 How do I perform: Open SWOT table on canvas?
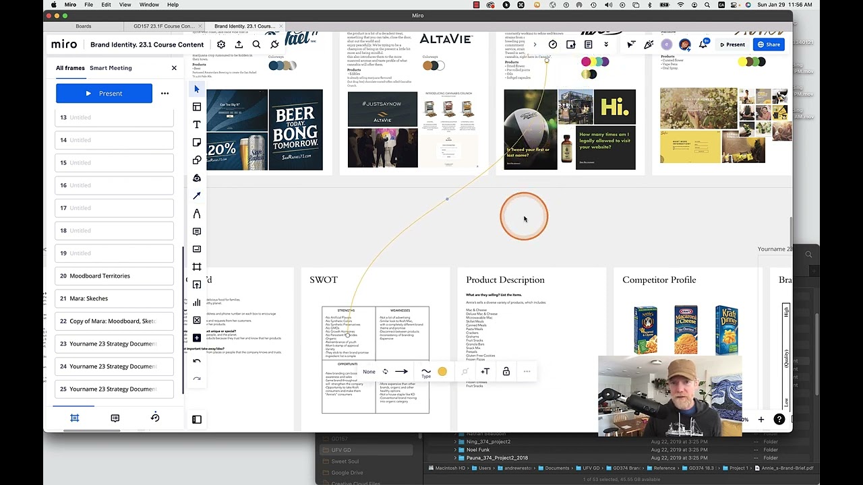coord(376,360)
